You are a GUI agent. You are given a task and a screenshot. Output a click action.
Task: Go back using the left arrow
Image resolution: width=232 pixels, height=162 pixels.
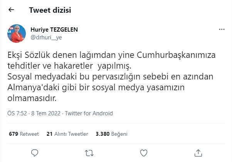click(11, 10)
